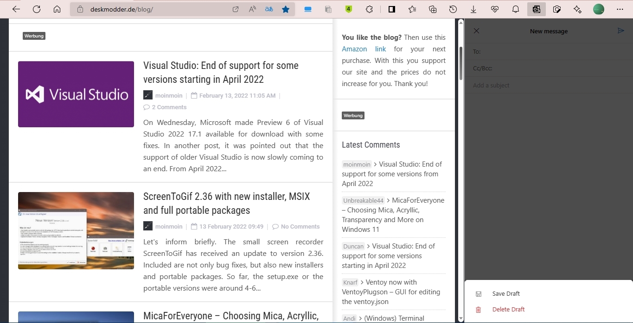Image resolution: width=633 pixels, height=323 pixels.
Task: Open the Favorites list
Action: (412, 9)
